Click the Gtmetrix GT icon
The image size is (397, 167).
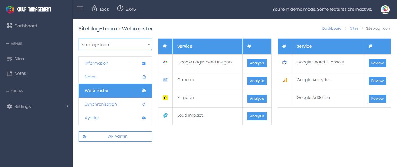165,80
